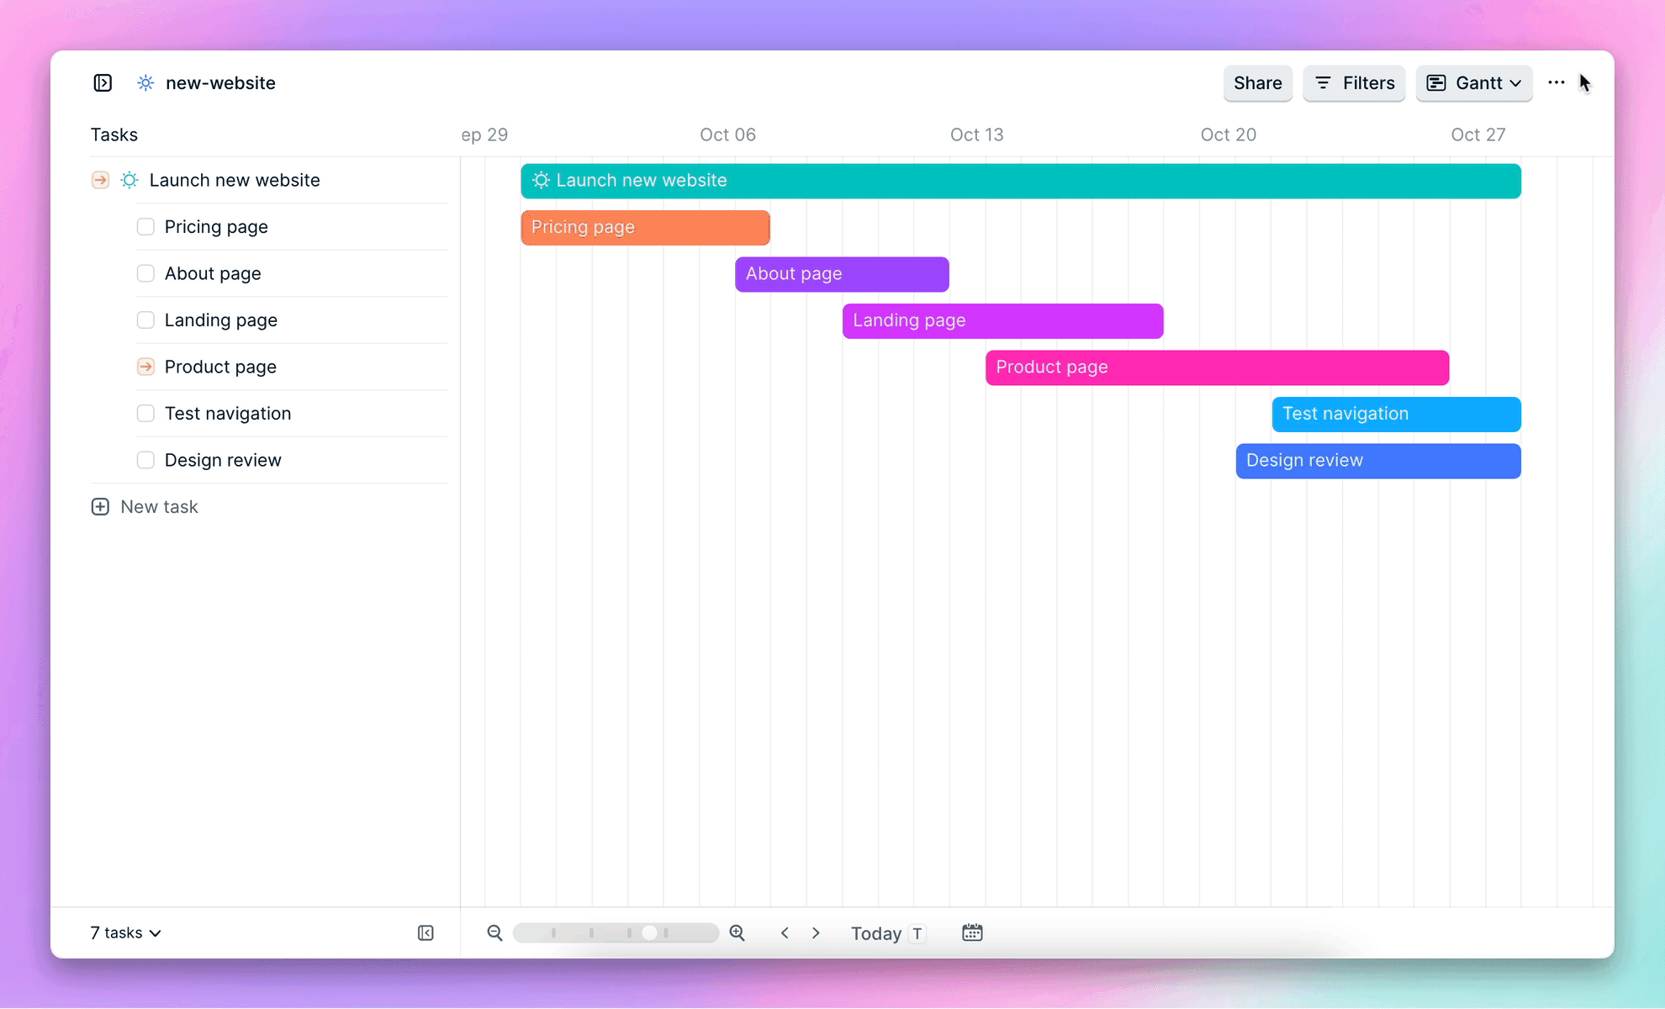The width and height of the screenshot is (1665, 1009).
Task: Click the calendar icon in toolbar
Action: pyautogui.click(x=971, y=932)
